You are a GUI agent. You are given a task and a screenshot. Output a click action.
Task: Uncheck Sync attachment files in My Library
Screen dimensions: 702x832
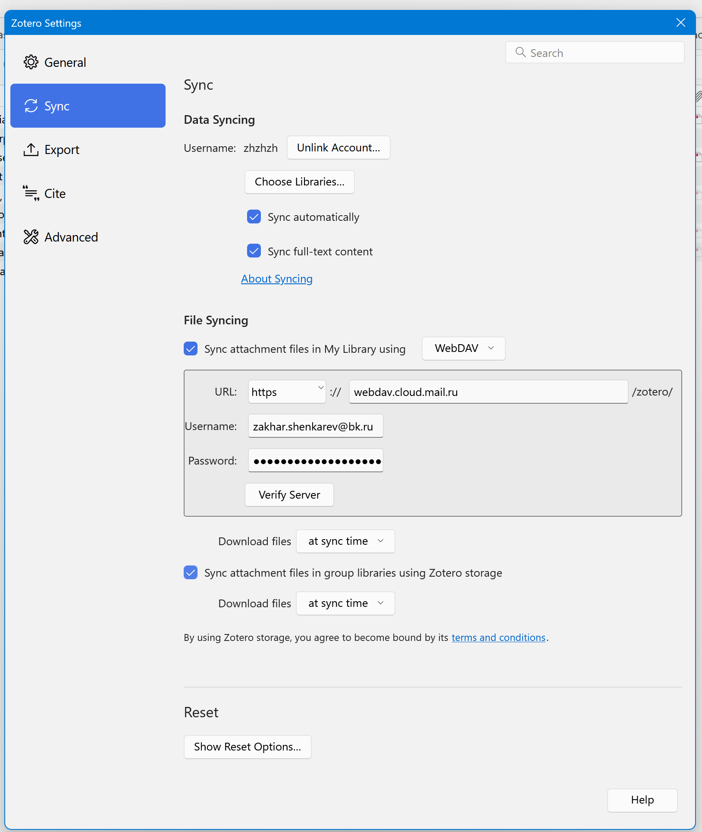191,348
